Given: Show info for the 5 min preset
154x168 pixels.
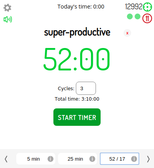Looking at the screenshot, I should pyautogui.click(x=50, y=159).
